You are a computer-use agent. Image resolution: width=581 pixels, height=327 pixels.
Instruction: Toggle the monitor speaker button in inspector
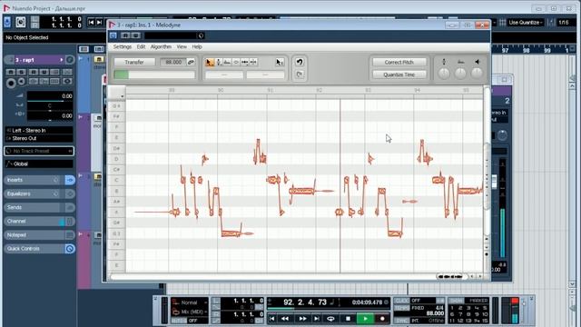[22, 82]
